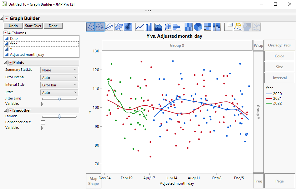
Task: Click the 2022 legend entry
Action: (x=274, y=103)
